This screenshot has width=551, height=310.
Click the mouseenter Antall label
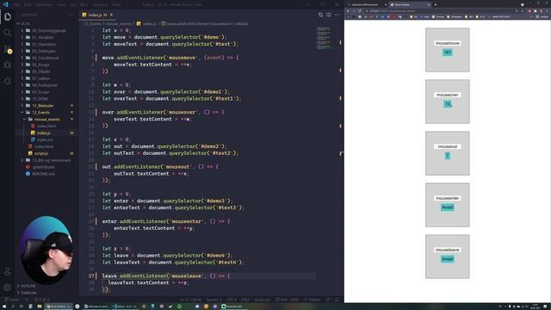pyautogui.click(x=448, y=208)
